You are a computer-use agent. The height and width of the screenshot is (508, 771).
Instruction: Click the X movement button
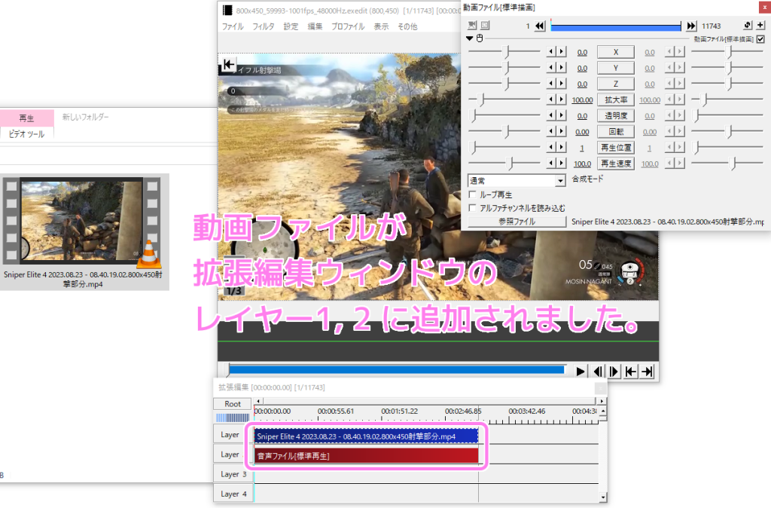(616, 52)
